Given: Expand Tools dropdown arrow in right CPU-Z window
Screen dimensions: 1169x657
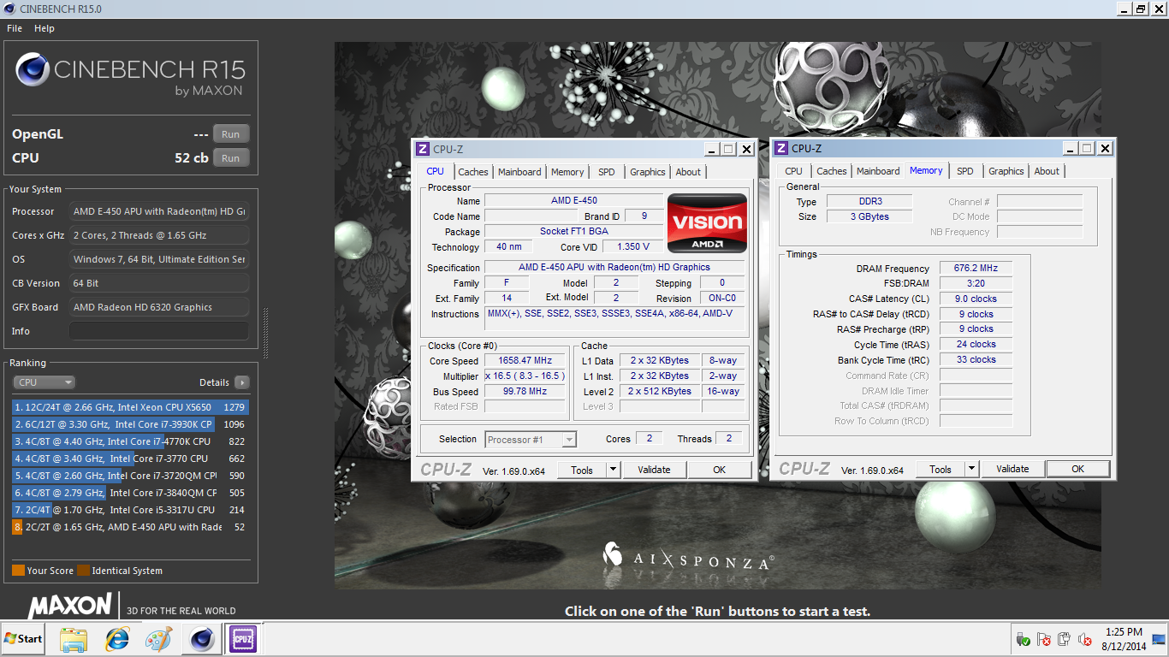Looking at the screenshot, I should (x=971, y=469).
